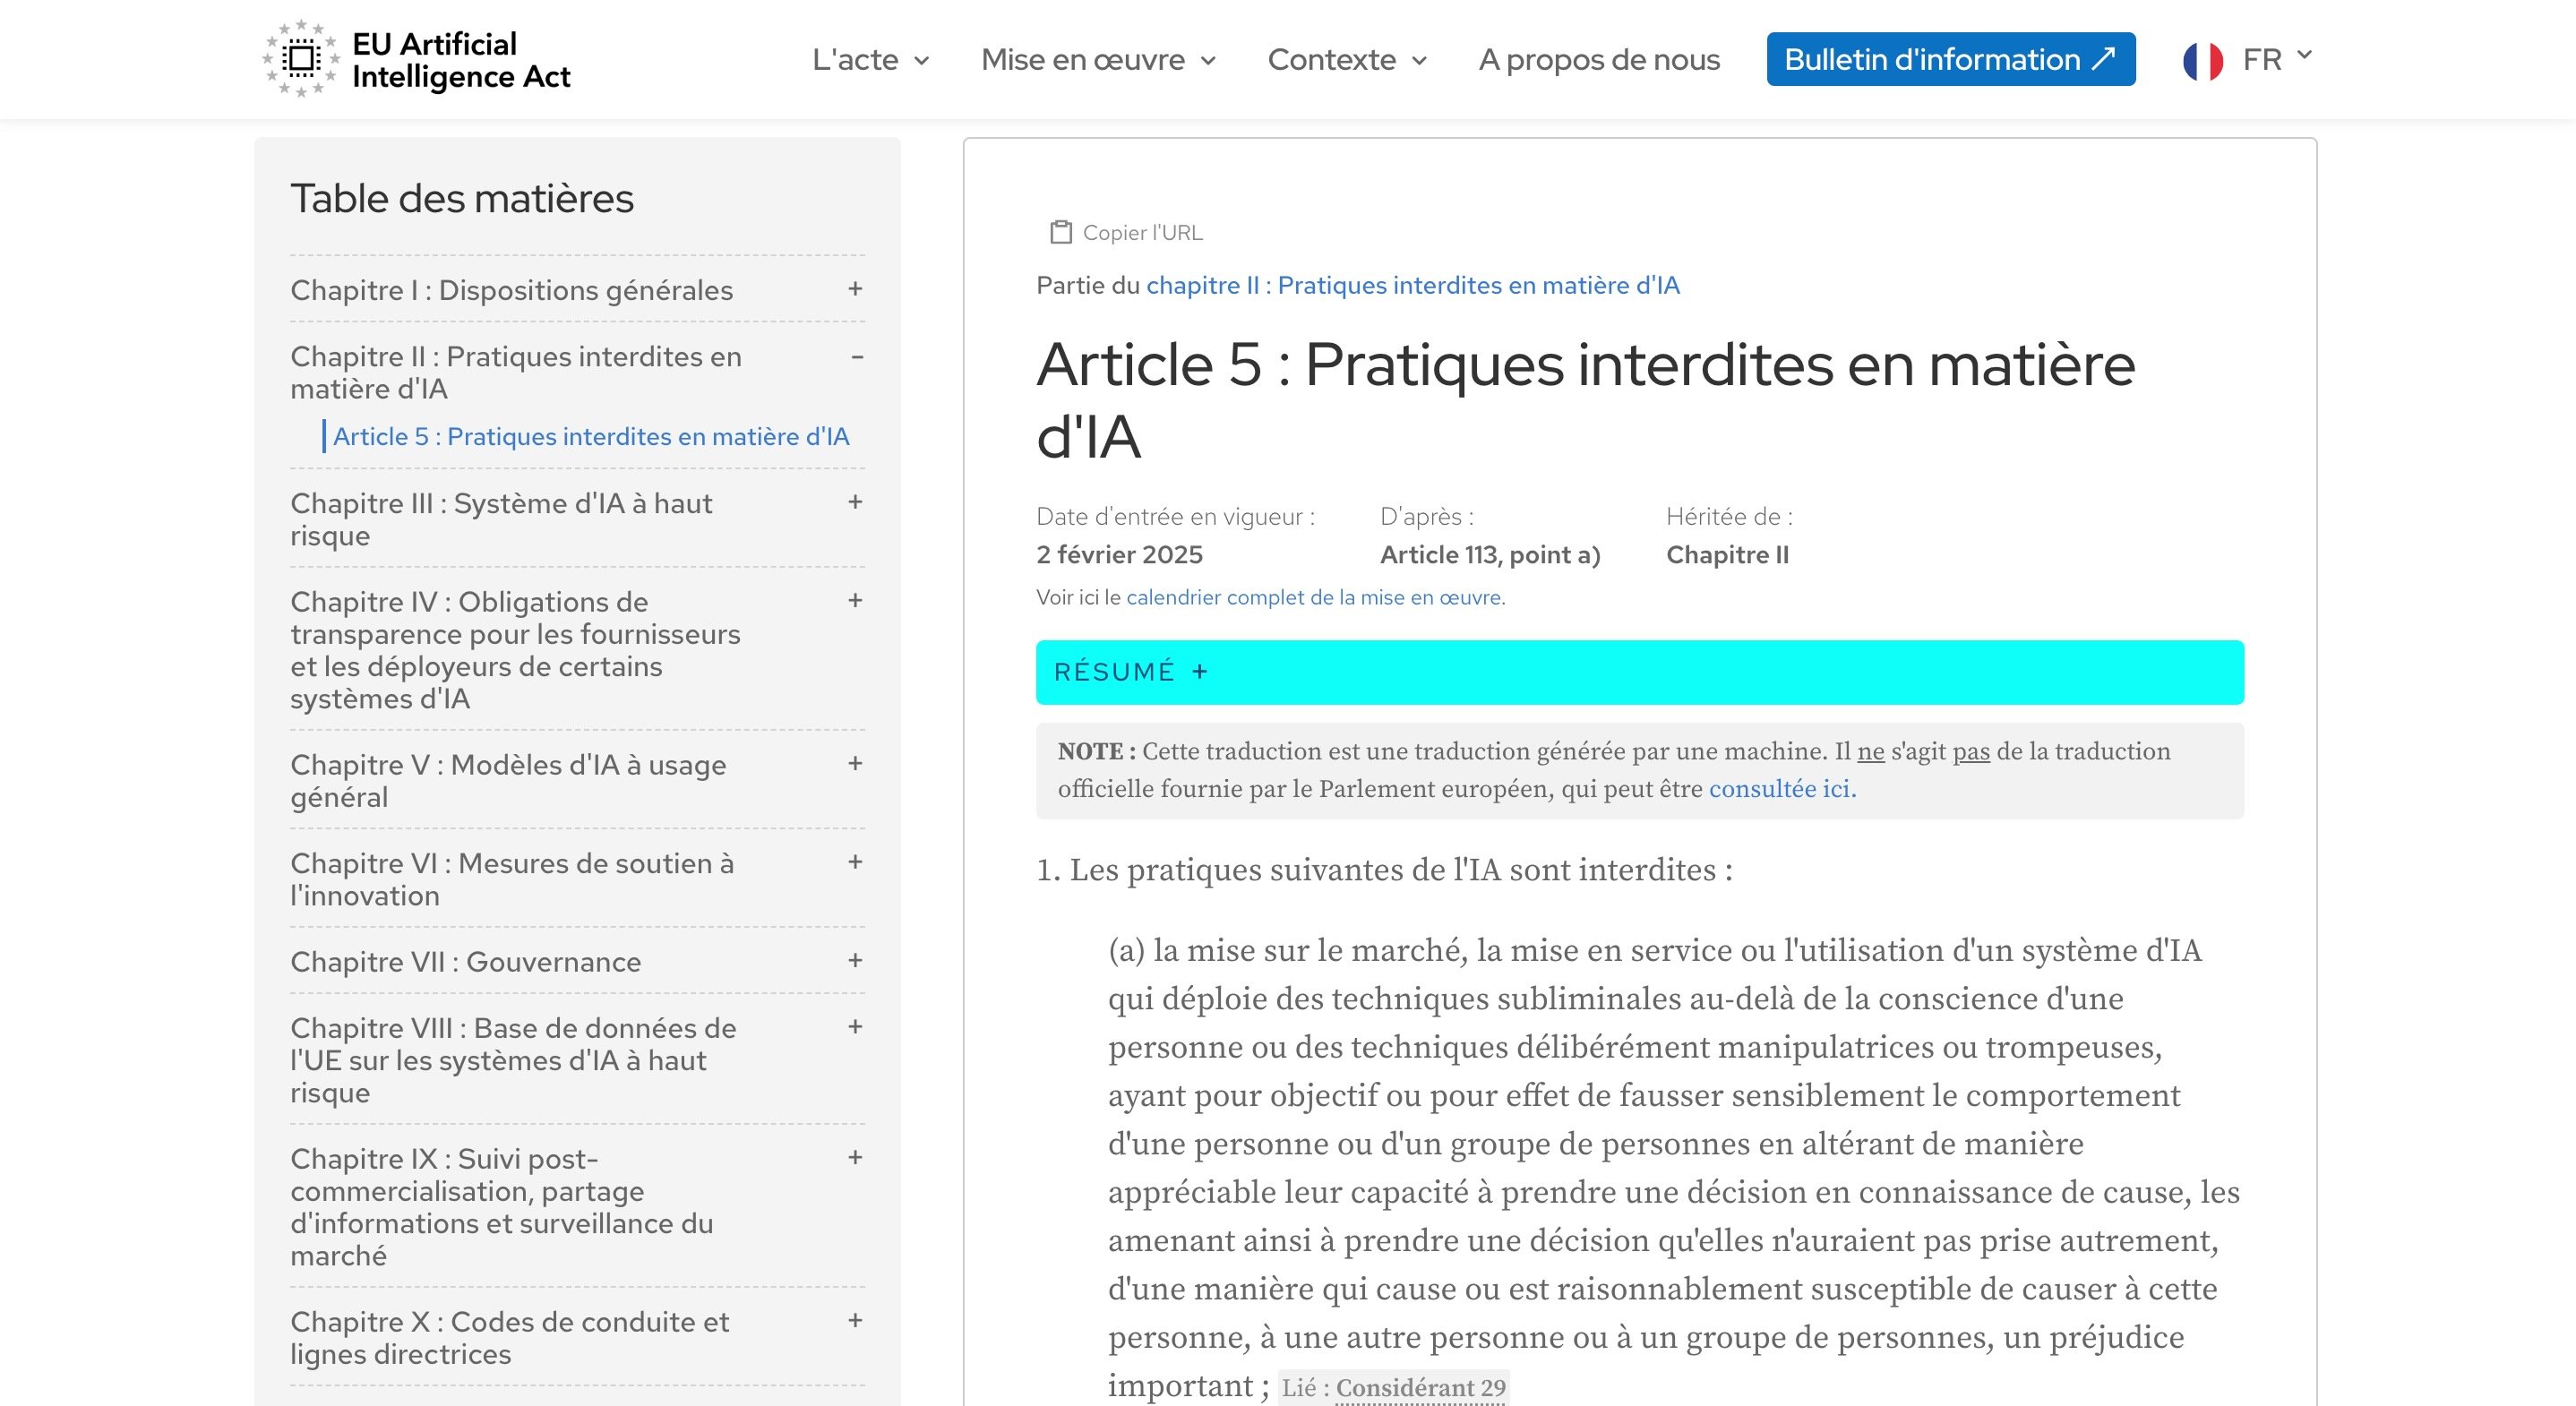Click the French flag language icon
The width and height of the screenshot is (2576, 1406).
tap(2202, 60)
